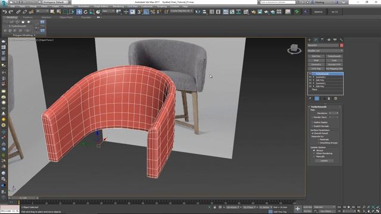Open the Create Selection Set dropdown
381x214 pixels.
[182, 11]
